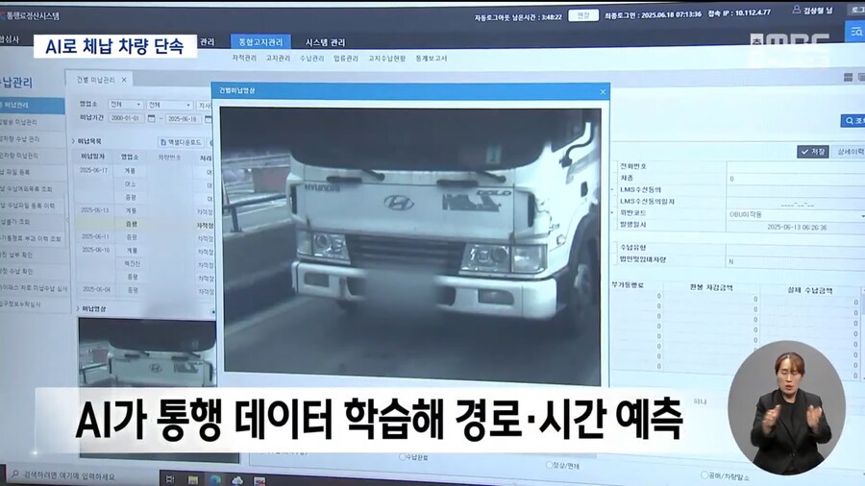Click the user profile icon beside 김상형 님
The height and width of the screenshot is (486, 865).
click(x=796, y=10)
